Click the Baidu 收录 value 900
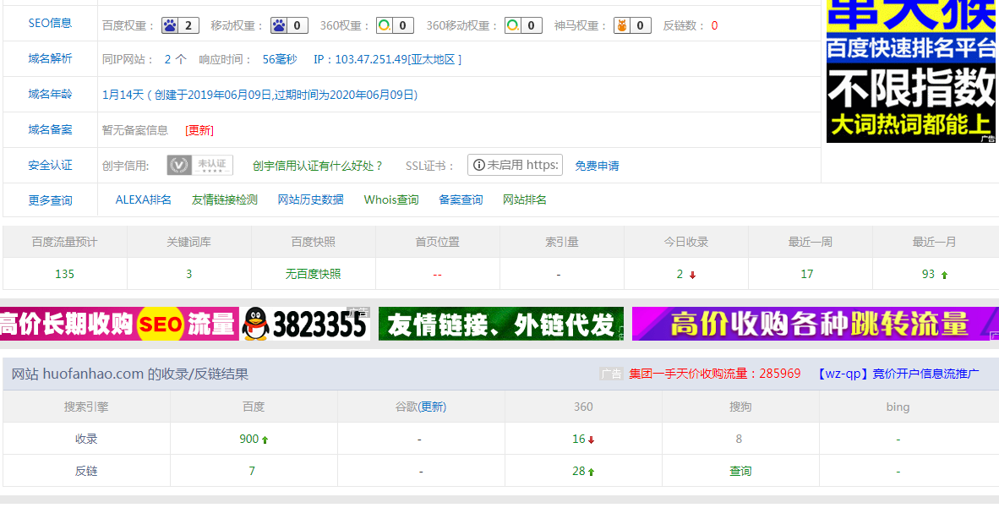 249,439
